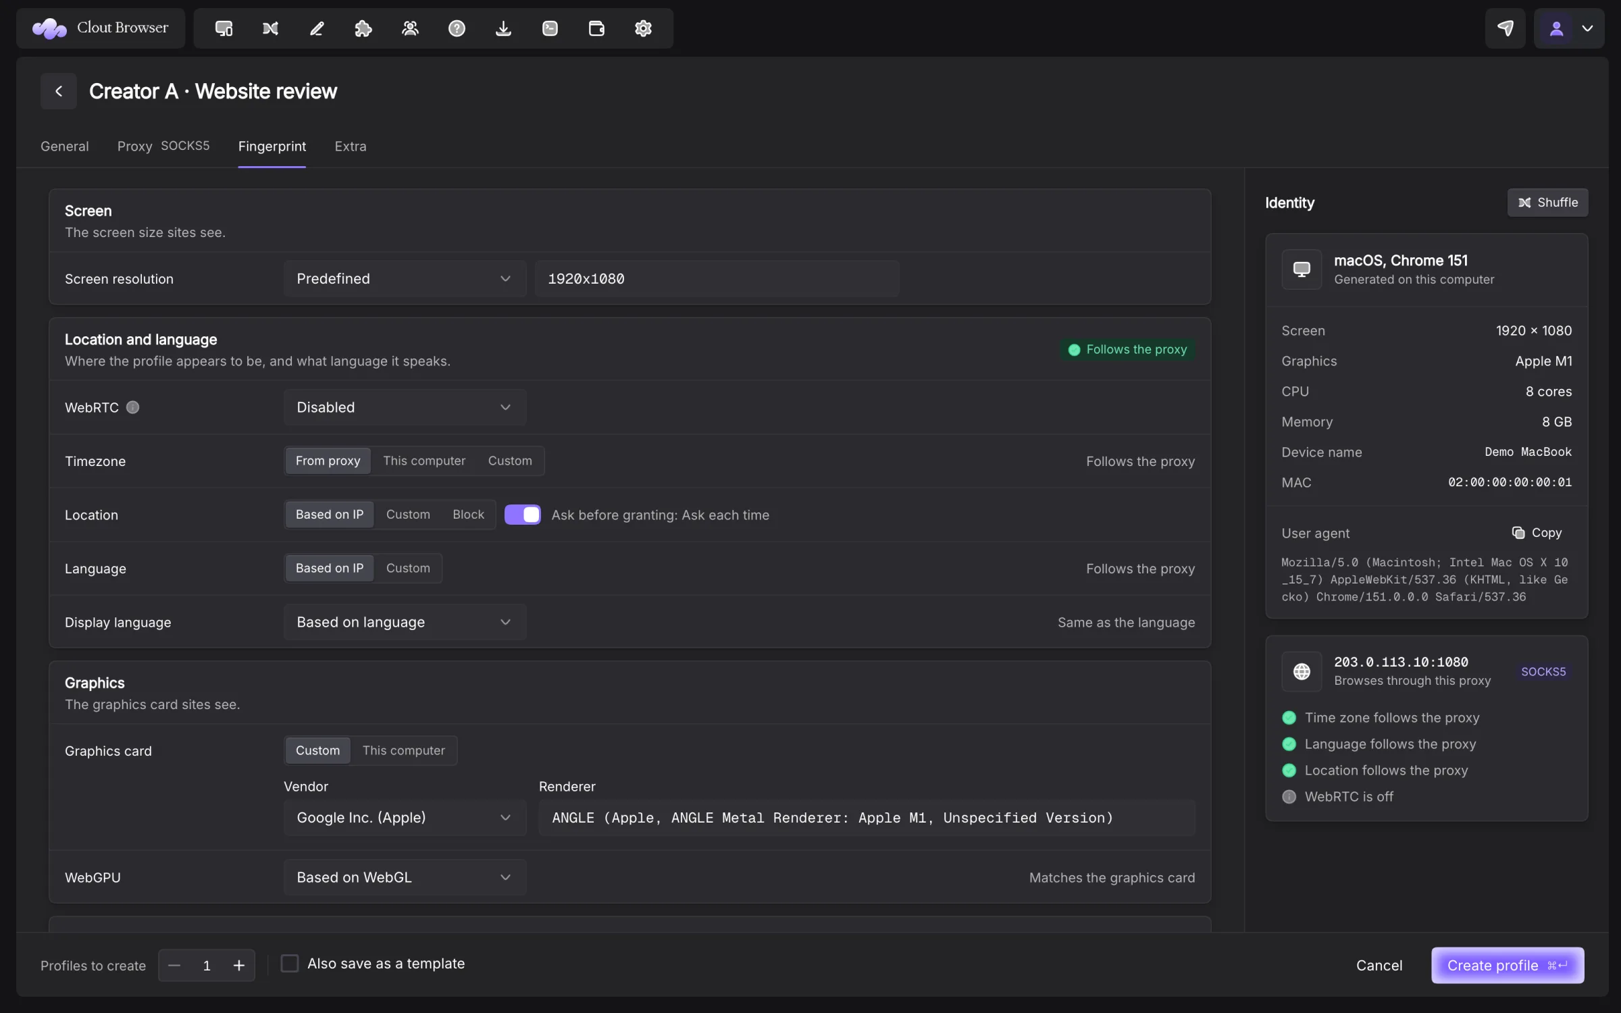Switch to the Extra tab
This screenshot has height=1013, width=1621.
(351, 147)
